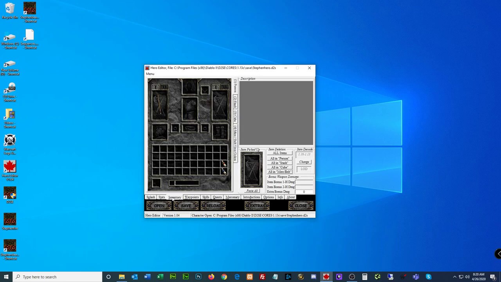Switch to the (2) Stash side tab

[235, 101]
